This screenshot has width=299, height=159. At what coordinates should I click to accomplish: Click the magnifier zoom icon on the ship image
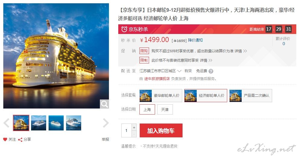104,104
